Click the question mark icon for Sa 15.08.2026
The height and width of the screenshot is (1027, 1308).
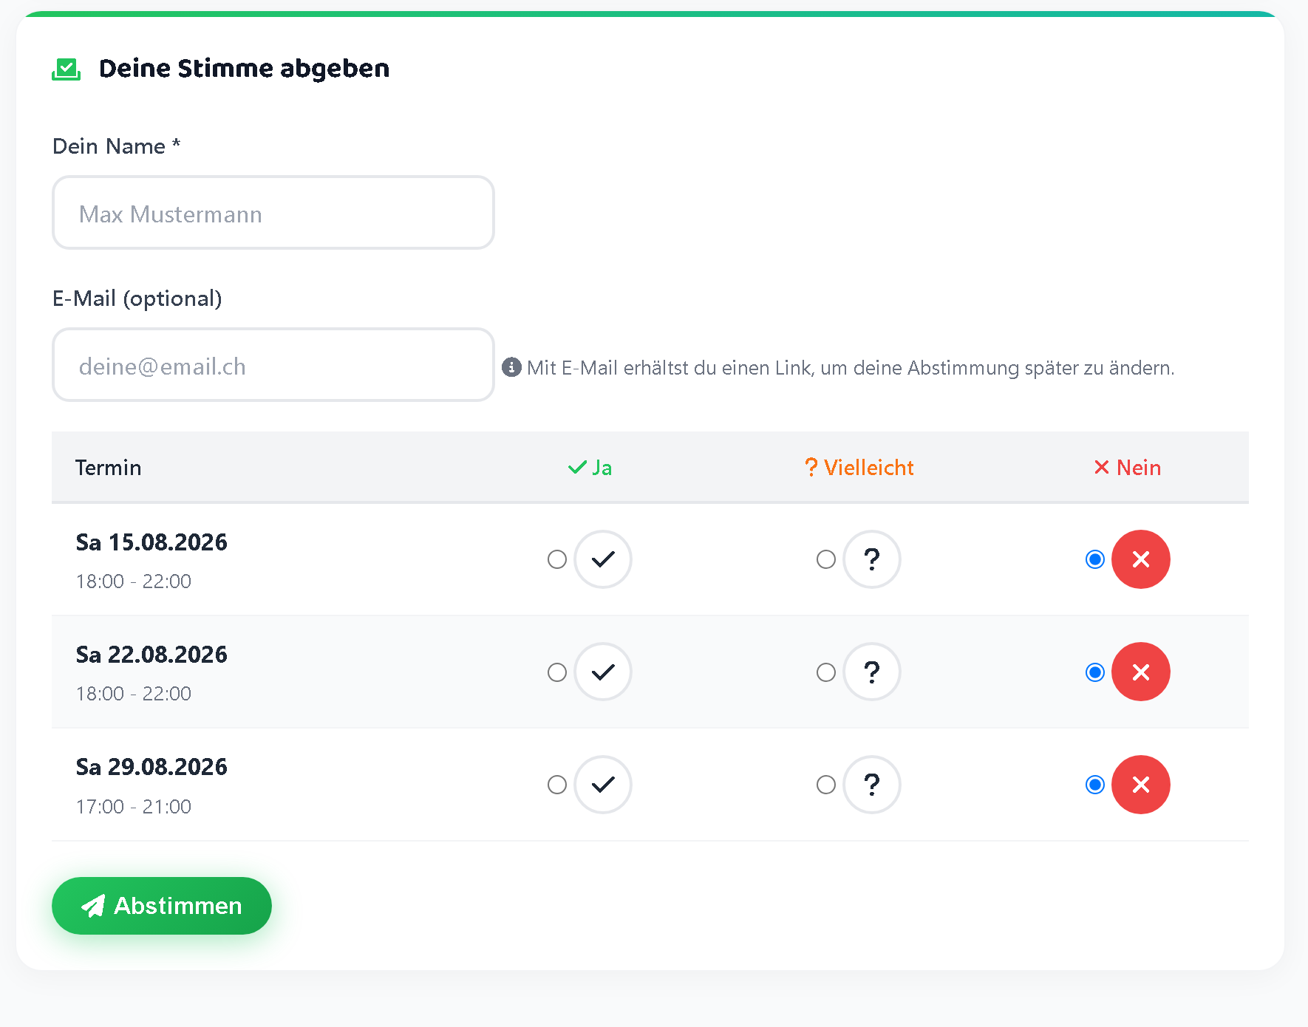(x=872, y=559)
